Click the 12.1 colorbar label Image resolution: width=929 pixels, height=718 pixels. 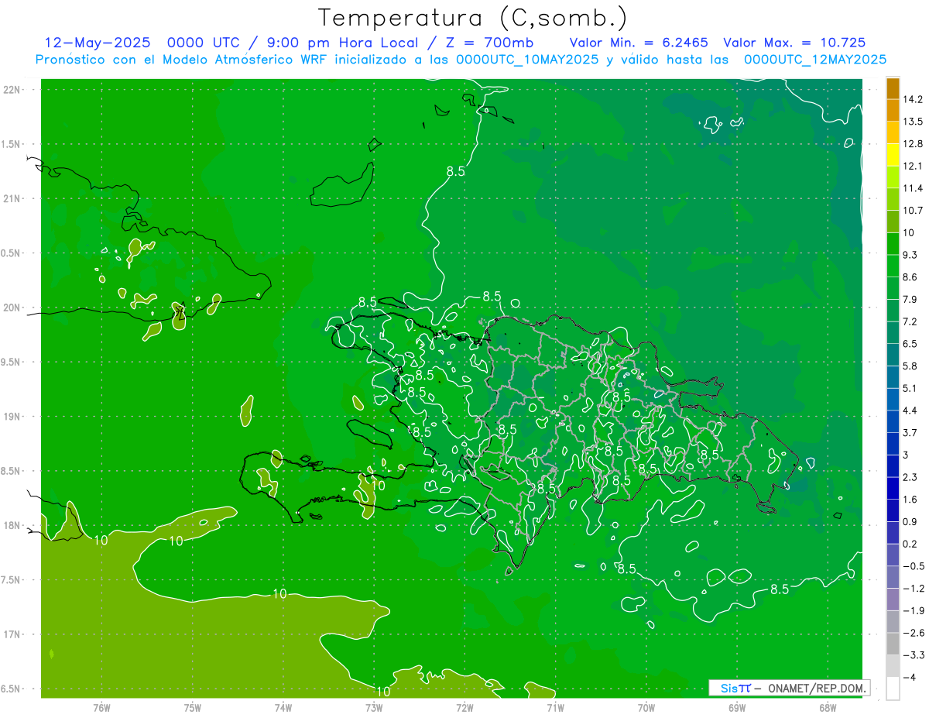click(913, 167)
